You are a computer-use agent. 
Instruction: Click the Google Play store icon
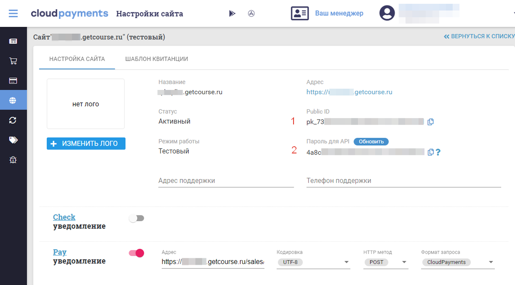point(232,13)
